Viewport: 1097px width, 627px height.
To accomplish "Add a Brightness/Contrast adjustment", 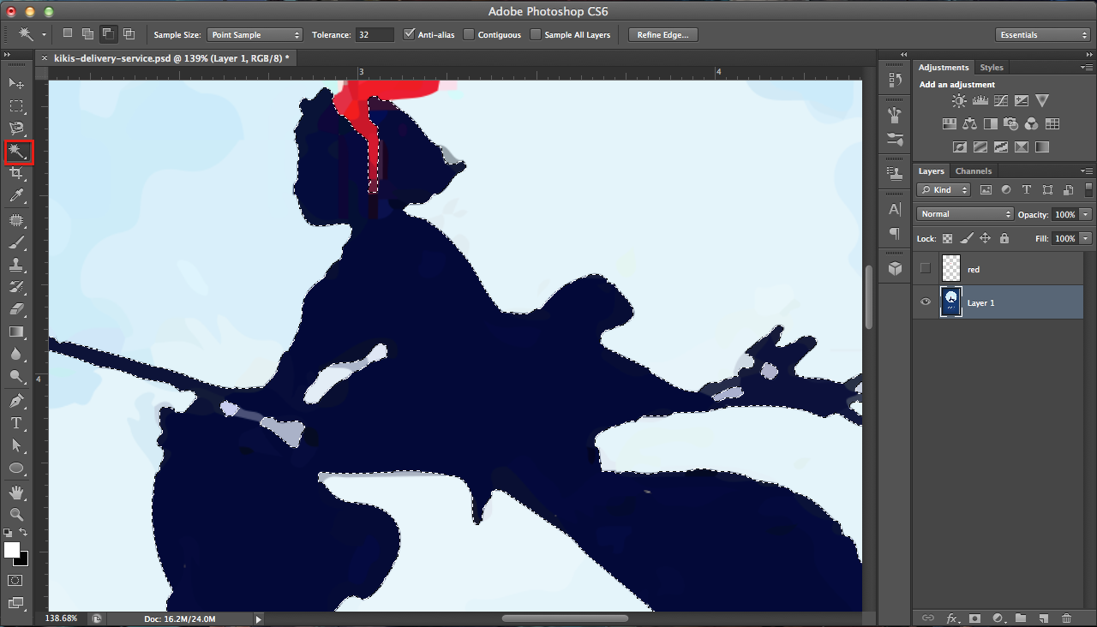I will tap(959, 101).
